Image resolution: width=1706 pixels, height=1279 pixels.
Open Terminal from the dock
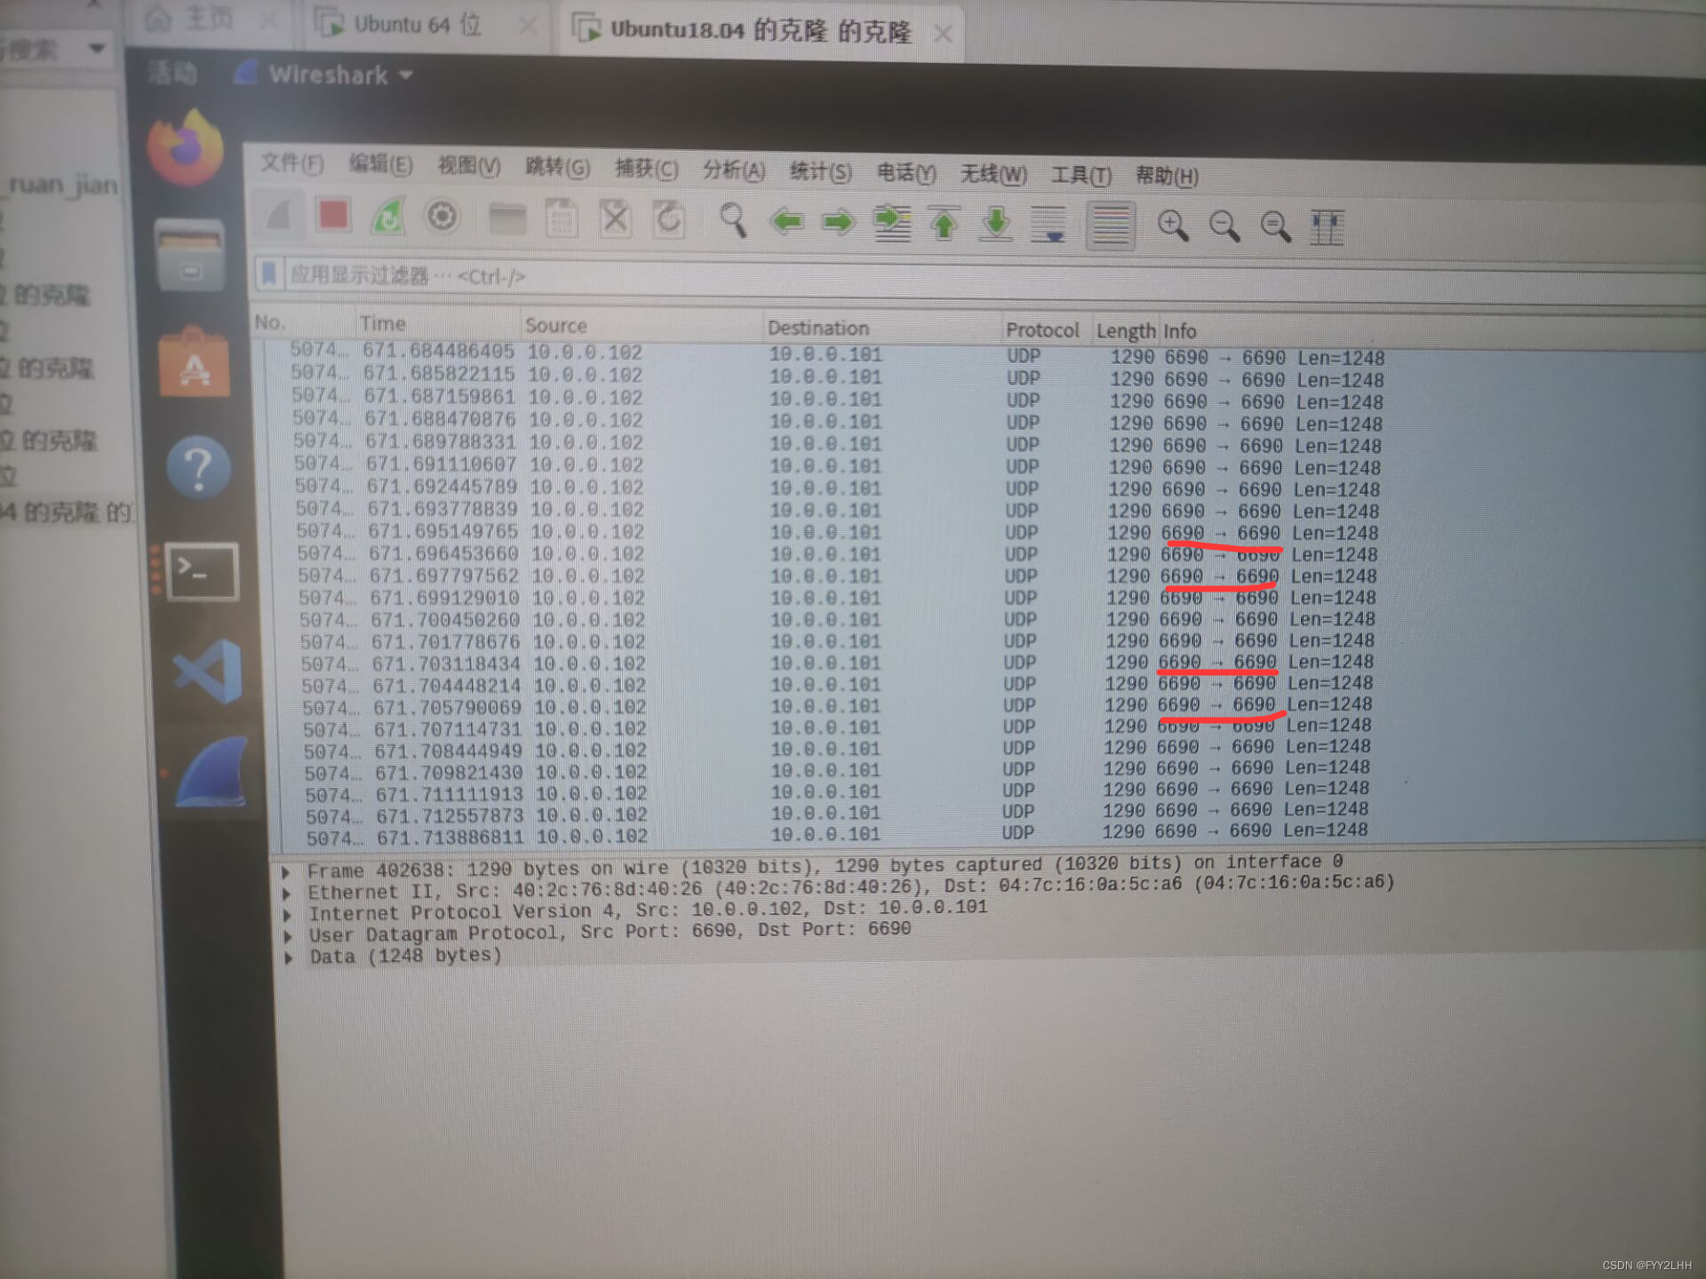coord(202,571)
